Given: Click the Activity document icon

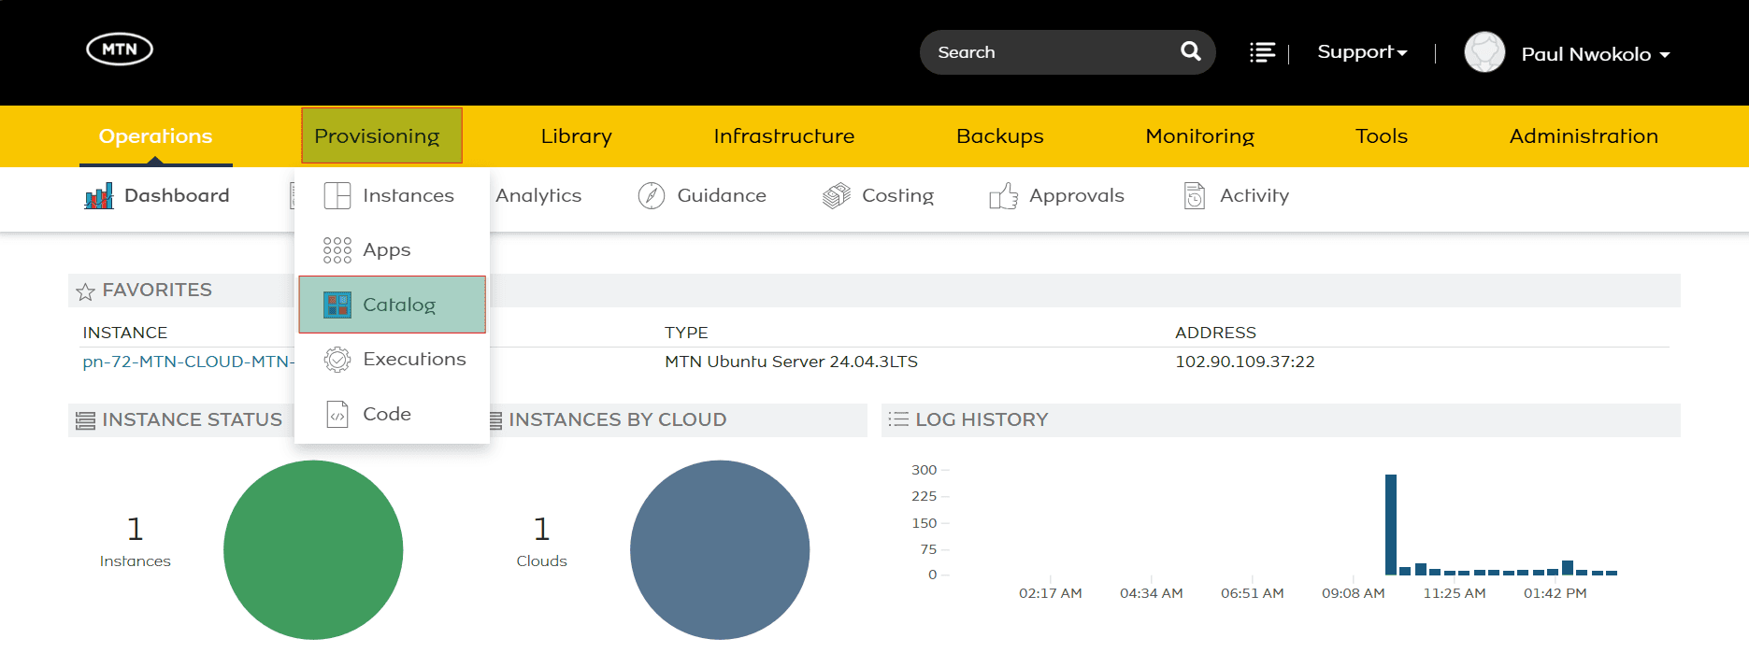Looking at the screenshot, I should pyautogui.click(x=1195, y=195).
